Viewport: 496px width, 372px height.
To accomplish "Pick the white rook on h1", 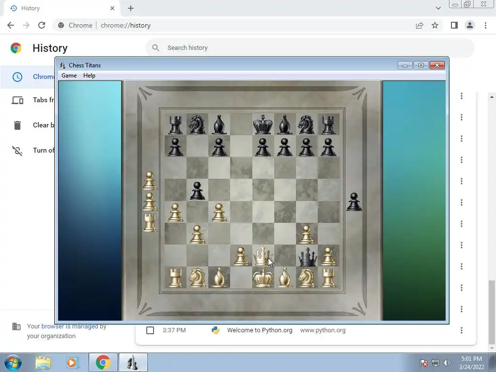I will 328,278.
